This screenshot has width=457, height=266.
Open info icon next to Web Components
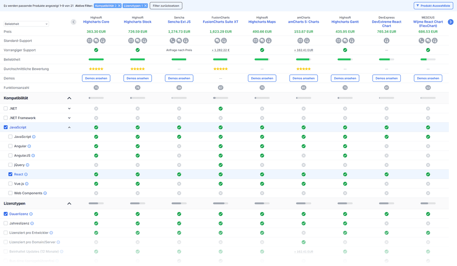pyautogui.click(x=45, y=193)
